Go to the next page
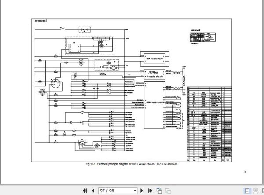Viewport: 264px width, 195px height. 142,191
